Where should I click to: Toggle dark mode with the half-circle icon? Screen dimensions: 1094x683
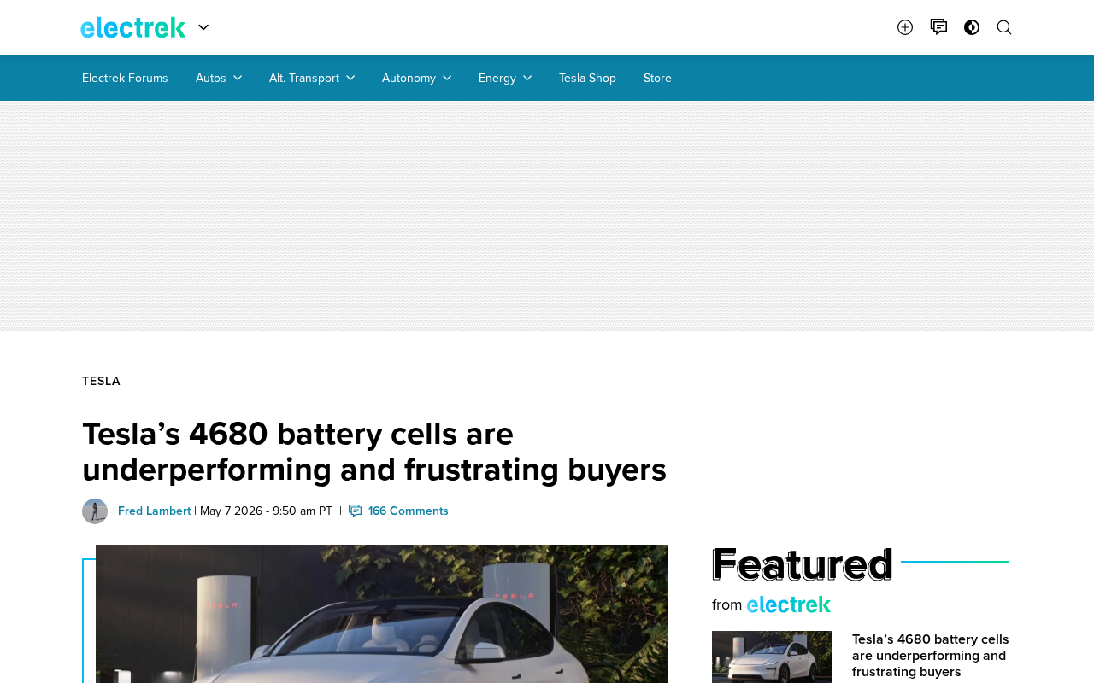coord(972,27)
